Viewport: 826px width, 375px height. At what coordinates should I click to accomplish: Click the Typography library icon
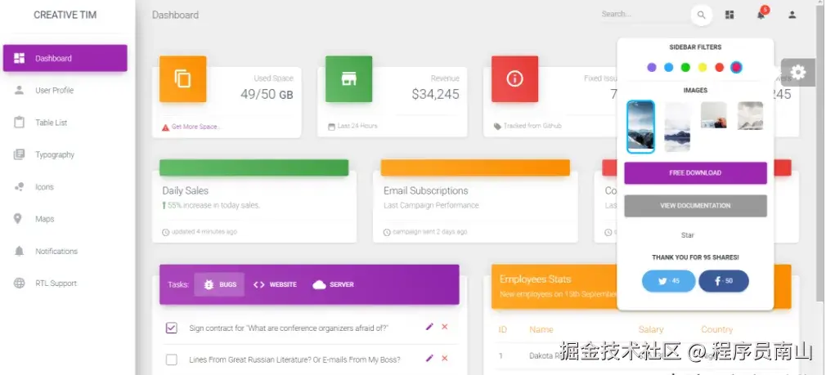(20, 154)
